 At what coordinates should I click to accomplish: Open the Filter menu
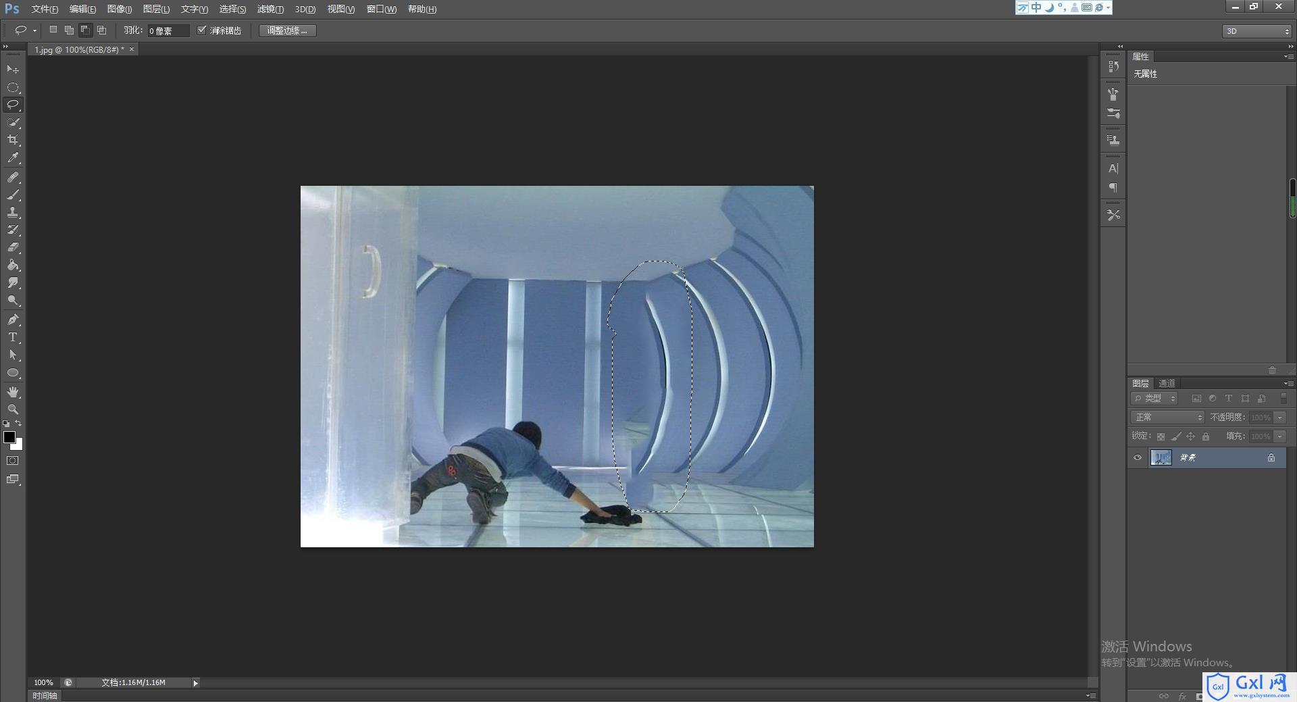(x=270, y=9)
